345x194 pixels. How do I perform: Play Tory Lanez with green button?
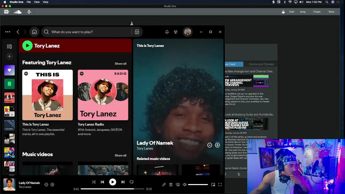27,46
